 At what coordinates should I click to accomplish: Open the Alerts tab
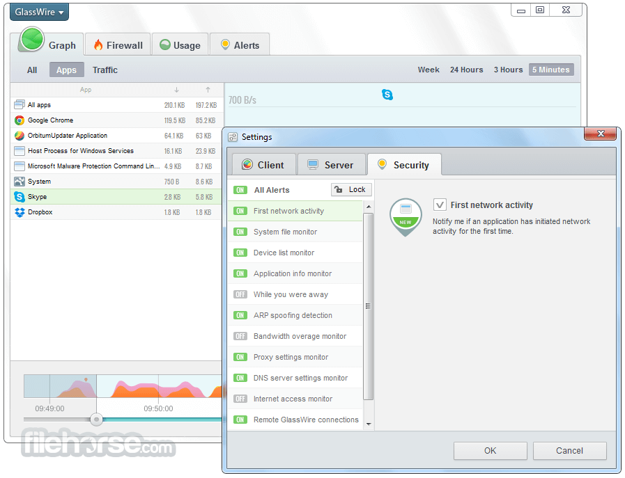tap(240, 45)
